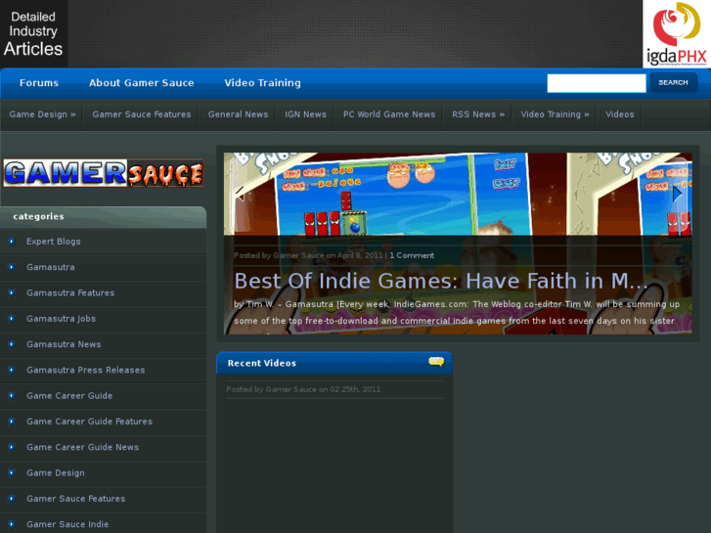Image resolution: width=711 pixels, height=533 pixels.
Task: Click the Recent Videos comment bubble icon
Action: tap(436, 362)
